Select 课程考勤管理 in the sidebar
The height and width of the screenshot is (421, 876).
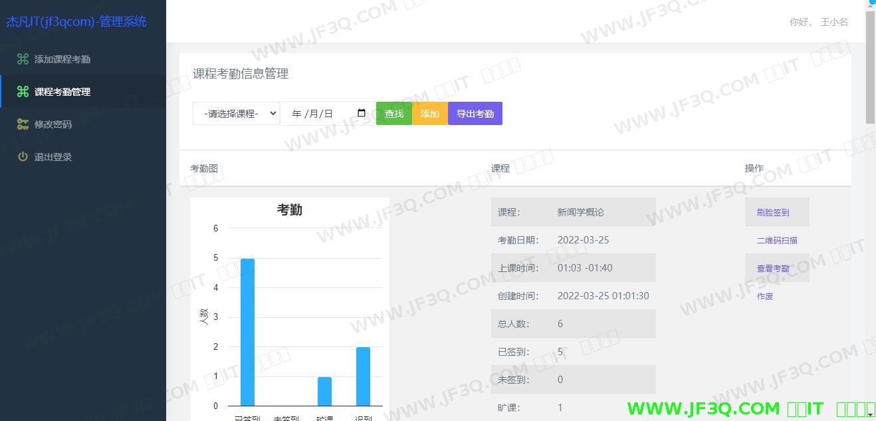tap(62, 92)
